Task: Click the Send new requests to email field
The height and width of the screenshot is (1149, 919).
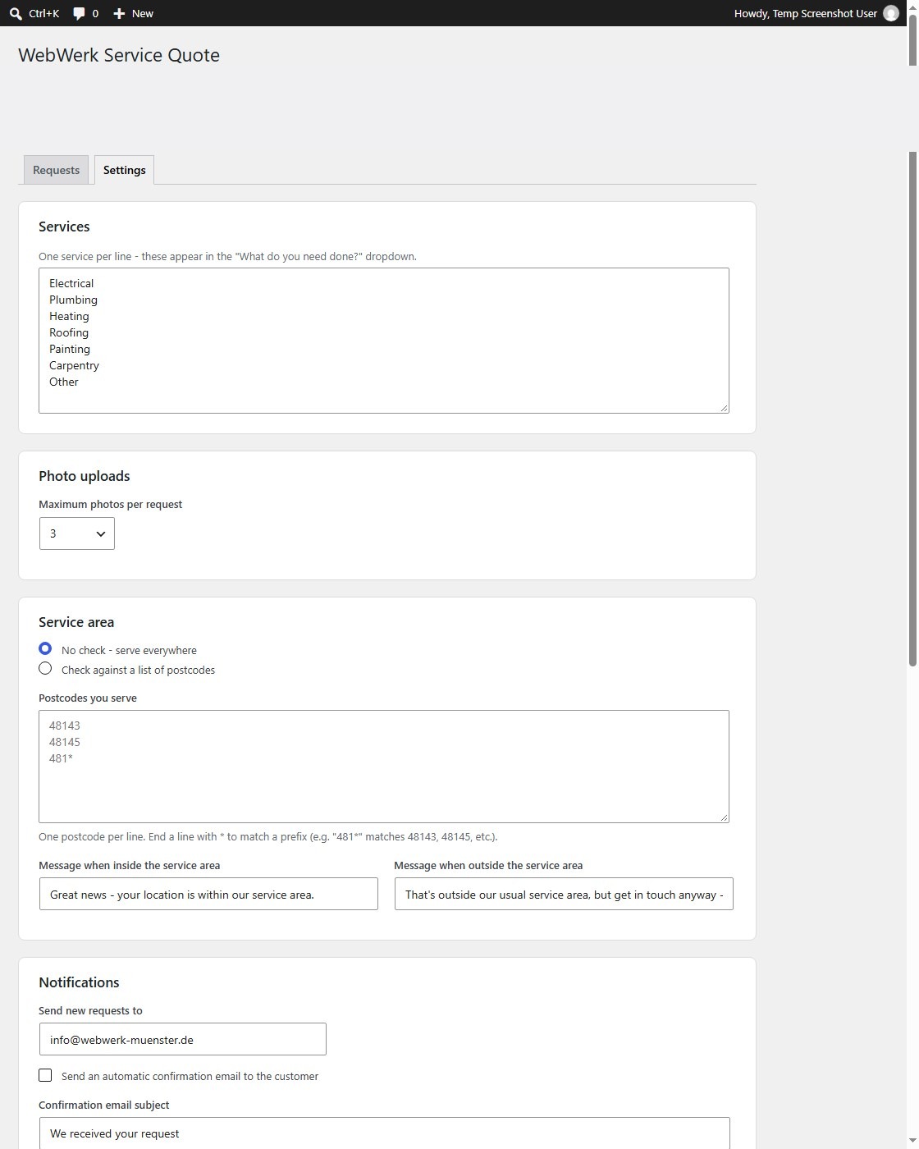Action: (x=183, y=1039)
